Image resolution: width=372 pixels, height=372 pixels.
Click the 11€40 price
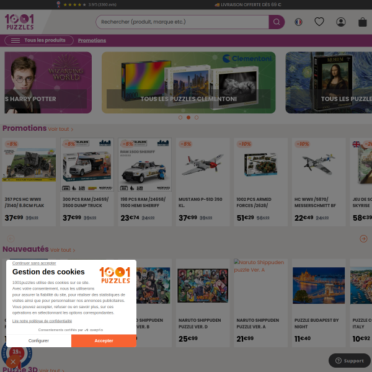coord(303,339)
